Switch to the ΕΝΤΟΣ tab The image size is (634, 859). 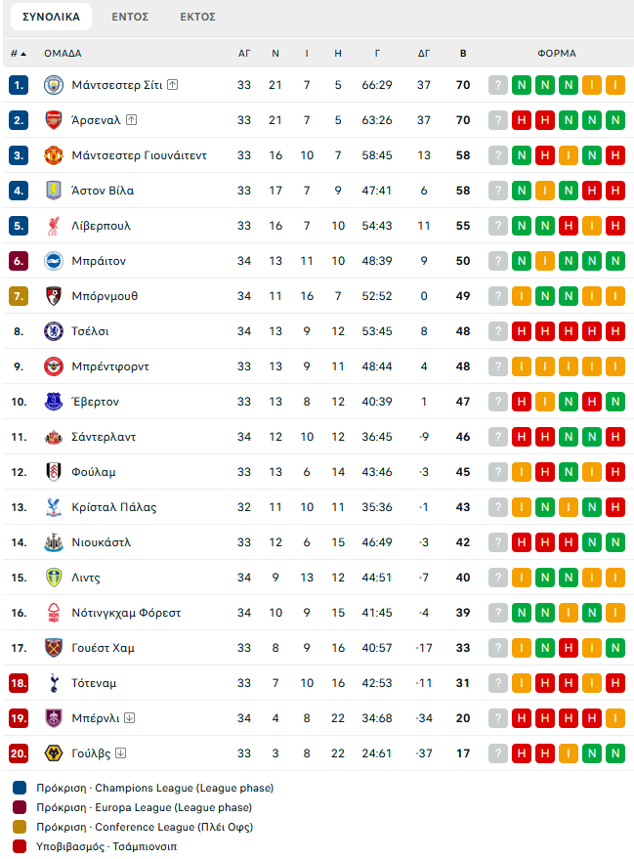(130, 17)
